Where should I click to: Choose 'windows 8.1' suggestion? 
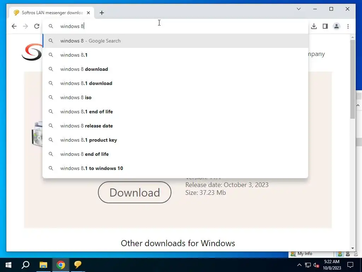[175, 55]
